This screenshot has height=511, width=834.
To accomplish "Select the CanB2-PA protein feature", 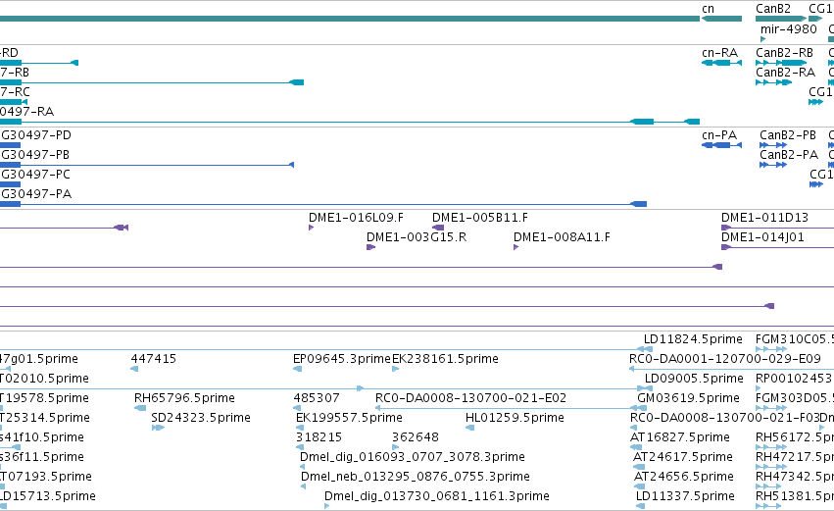I will (773, 165).
